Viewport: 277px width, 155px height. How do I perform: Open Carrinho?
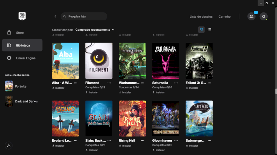point(224,17)
